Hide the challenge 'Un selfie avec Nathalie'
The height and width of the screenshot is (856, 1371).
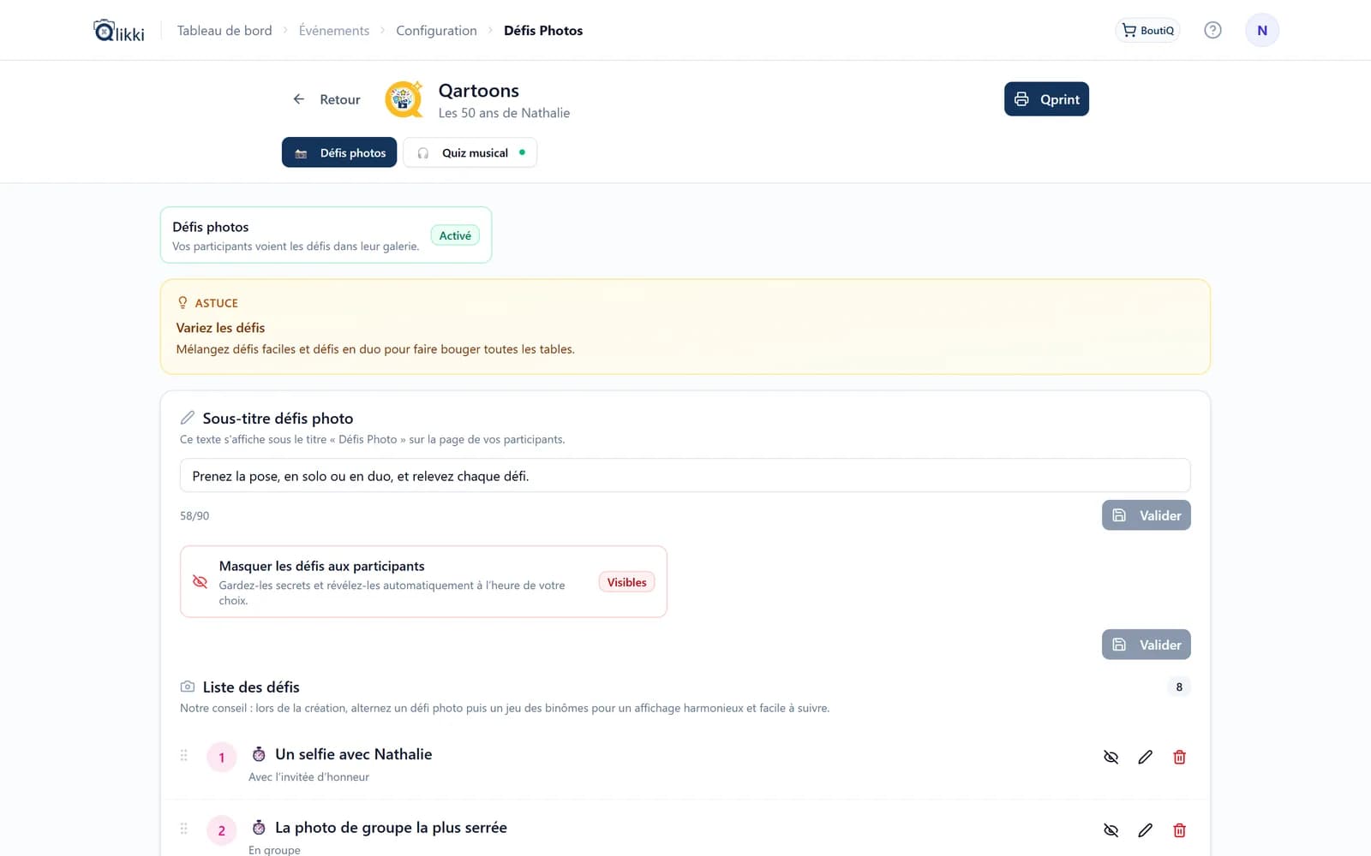pos(1111,757)
